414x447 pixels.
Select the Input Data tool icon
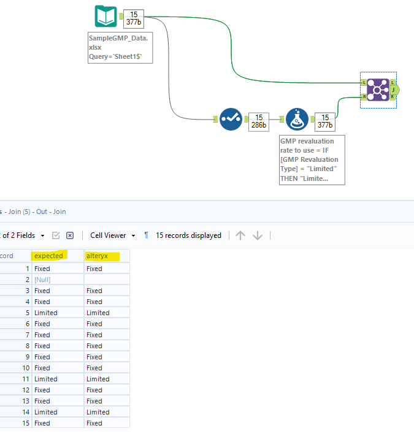[x=105, y=17]
